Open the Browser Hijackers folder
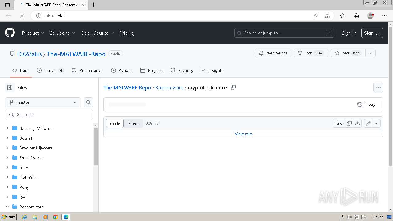This screenshot has height=221, width=393. [x=36, y=148]
